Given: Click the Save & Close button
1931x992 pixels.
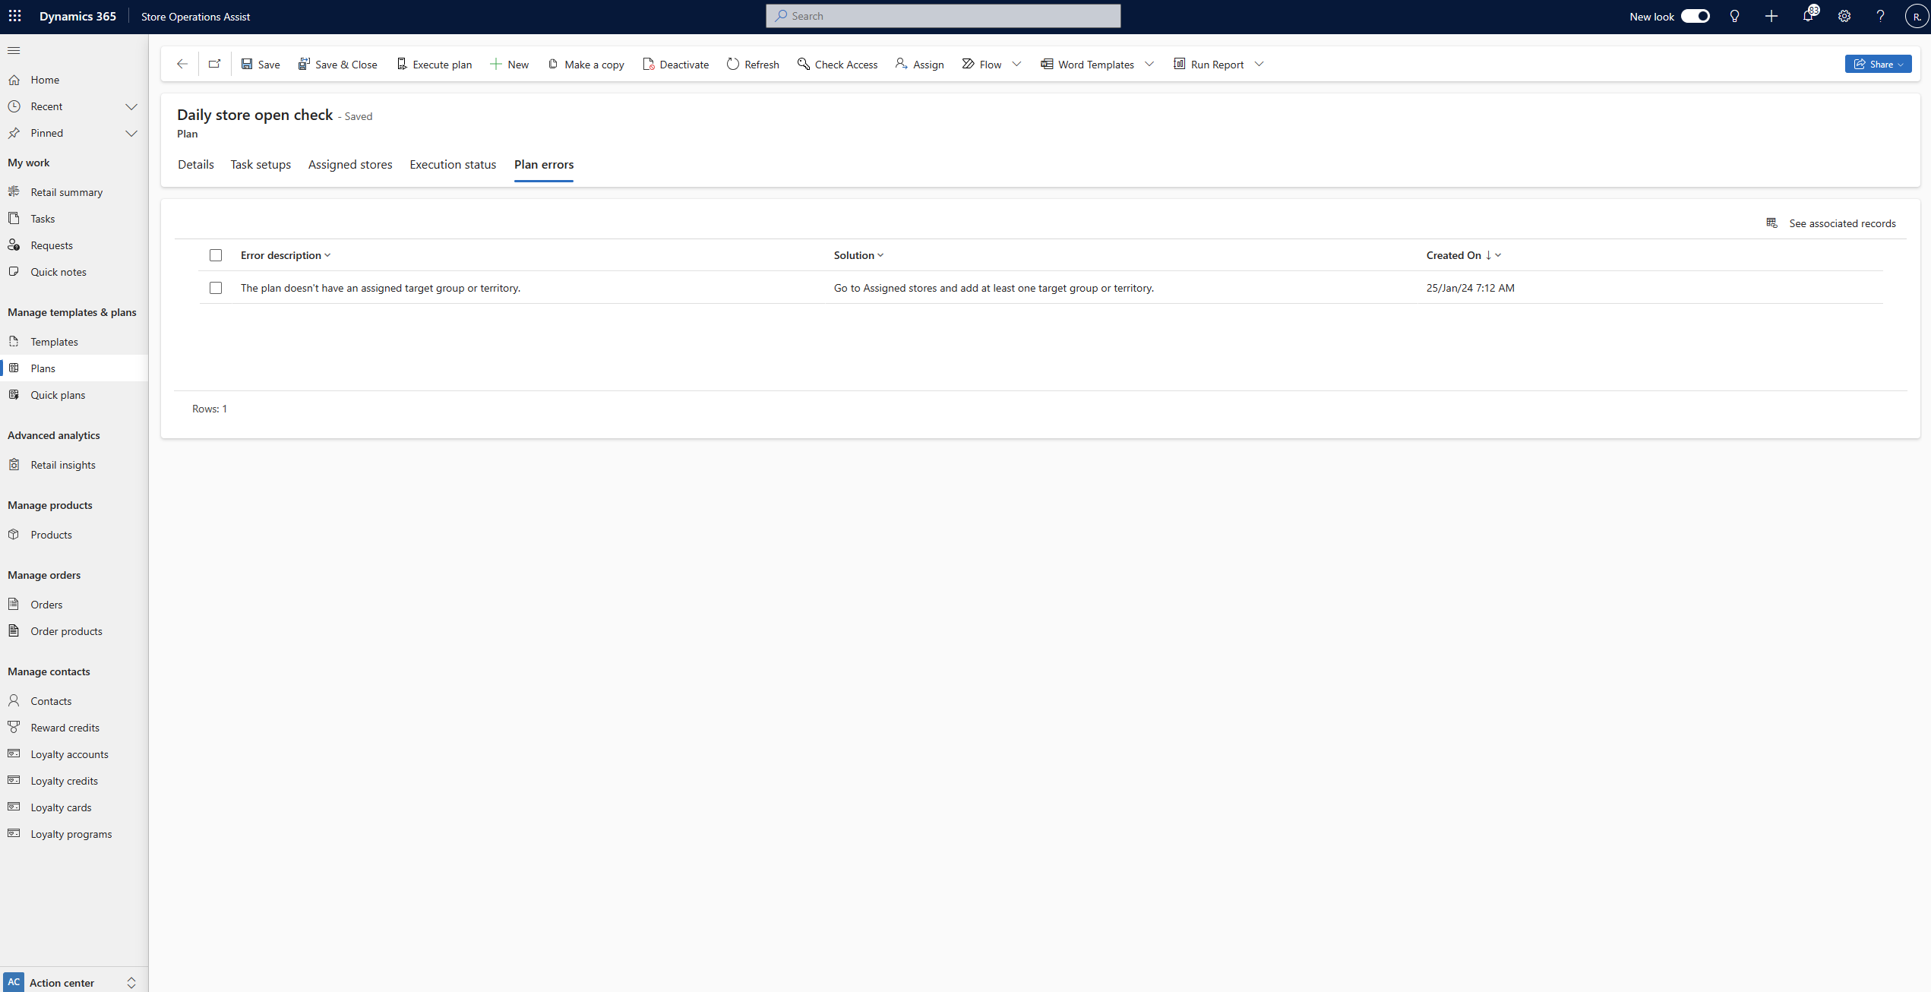Looking at the screenshot, I should coord(337,63).
